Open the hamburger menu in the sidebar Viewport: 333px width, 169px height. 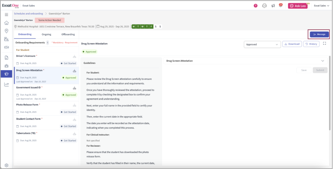coord(6,15)
